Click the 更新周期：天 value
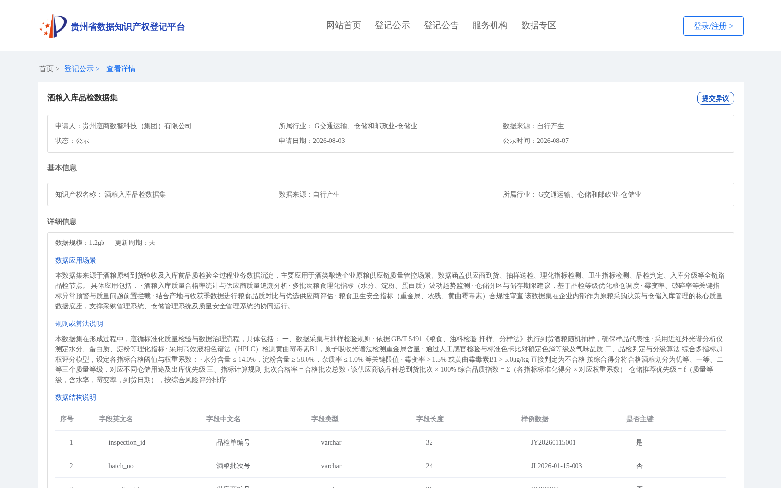This screenshot has height=488, width=781. pyautogui.click(x=135, y=243)
